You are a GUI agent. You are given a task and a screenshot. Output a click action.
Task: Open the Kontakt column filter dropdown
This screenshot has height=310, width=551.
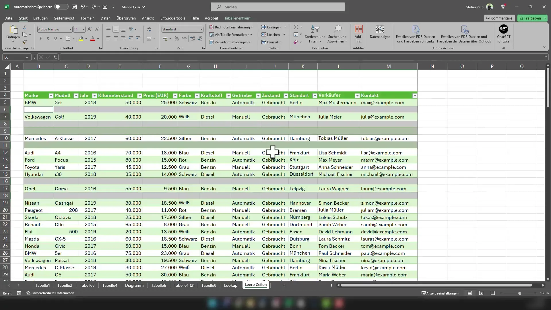click(415, 96)
